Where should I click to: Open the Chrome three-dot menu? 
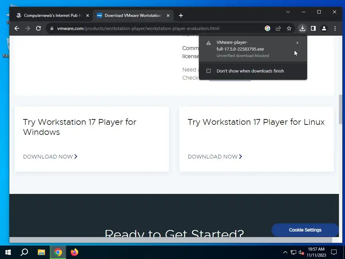tap(335, 28)
